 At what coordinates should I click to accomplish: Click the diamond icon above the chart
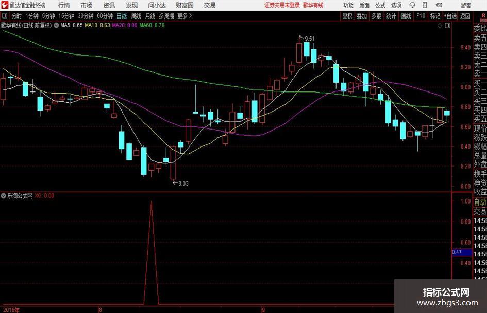pos(440,26)
